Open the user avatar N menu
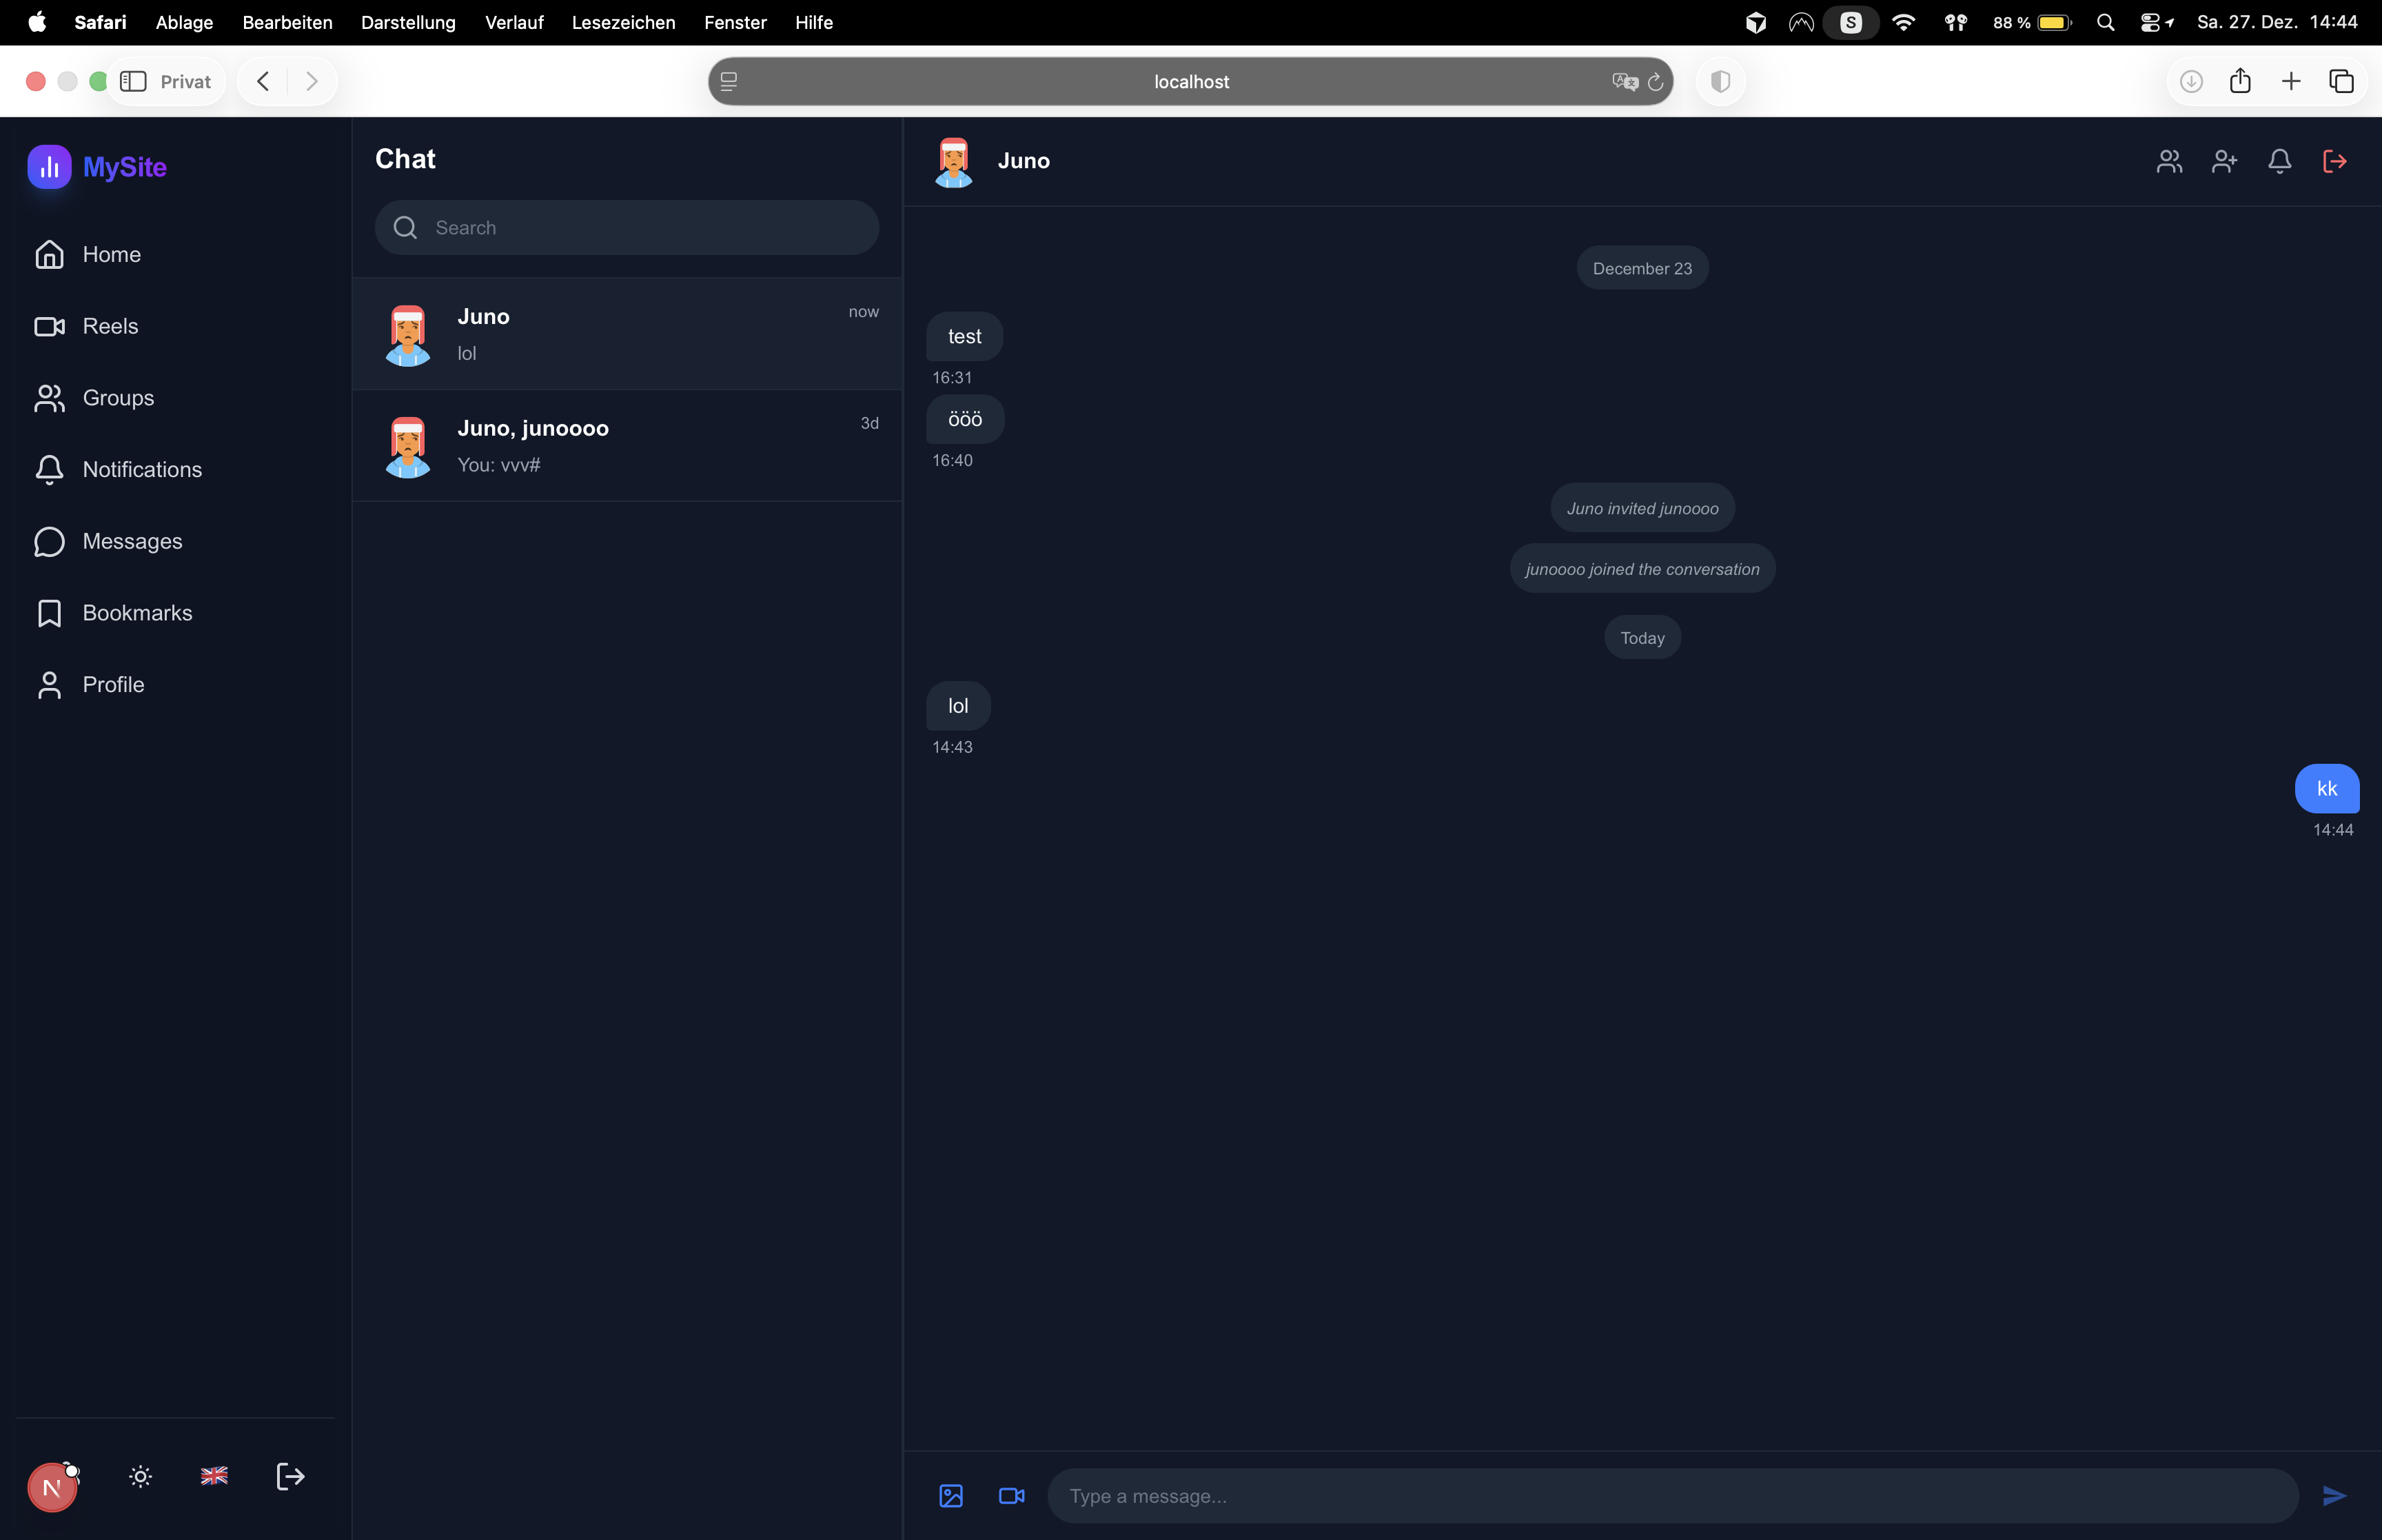 (x=52, y=1487)
